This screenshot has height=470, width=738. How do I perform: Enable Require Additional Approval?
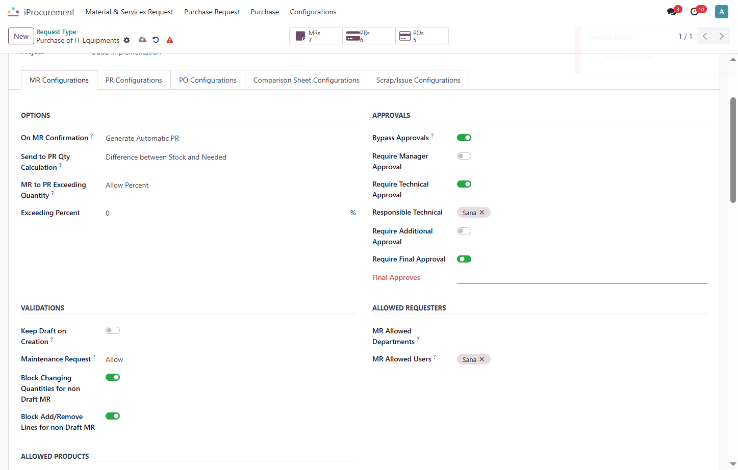(464, 231)
